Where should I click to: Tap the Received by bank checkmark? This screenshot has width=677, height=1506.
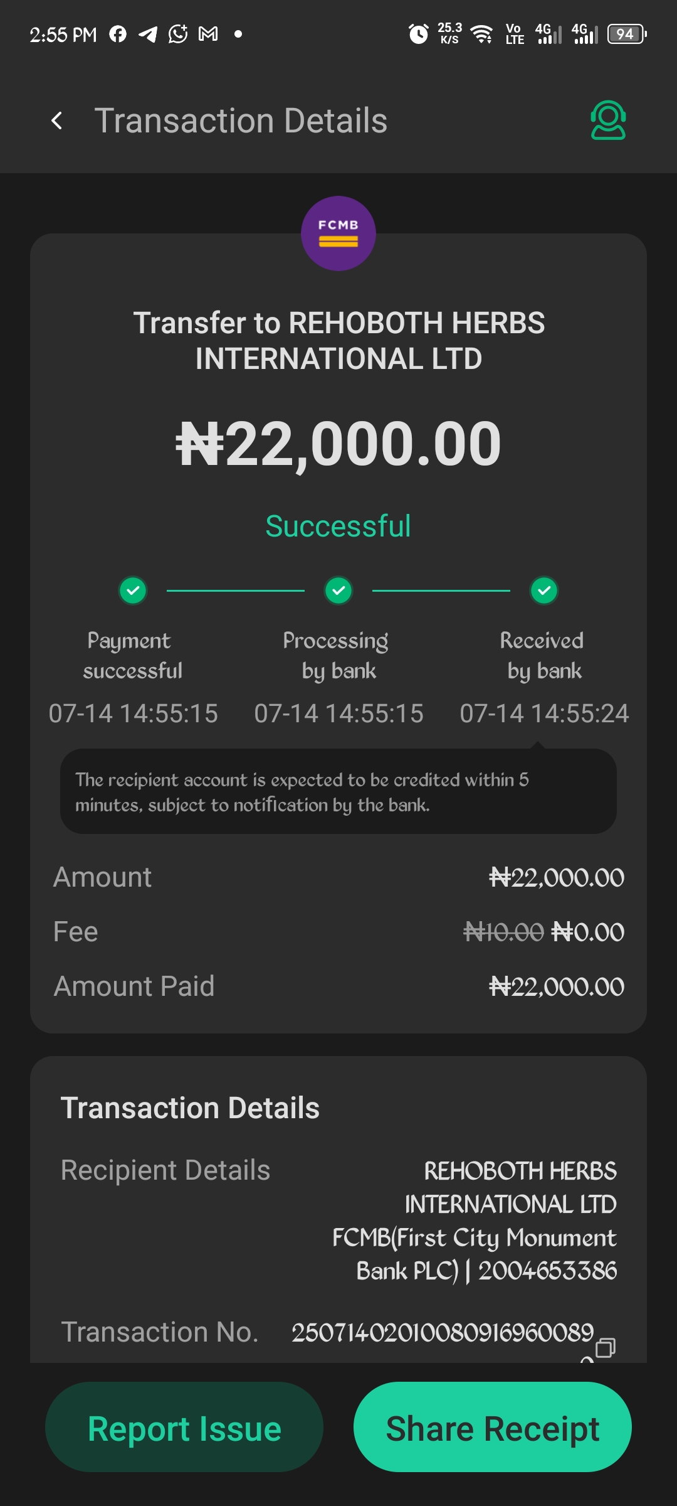pos(544,590)
